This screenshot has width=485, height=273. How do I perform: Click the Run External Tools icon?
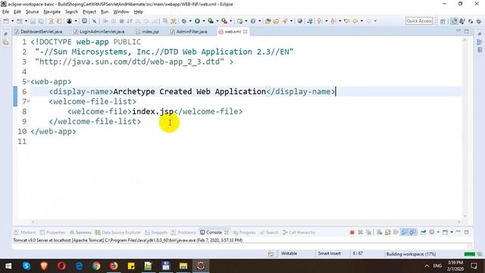224,21
